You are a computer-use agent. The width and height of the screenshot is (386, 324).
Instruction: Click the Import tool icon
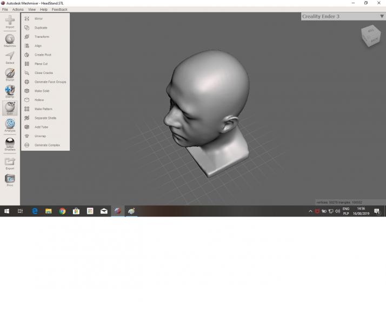10,21
